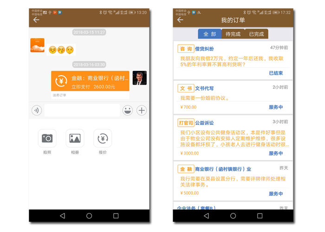The width and height of the screenshot is (325, 232).
Task: Switch to the 已完成 tab
Action: tap(256, 34)
